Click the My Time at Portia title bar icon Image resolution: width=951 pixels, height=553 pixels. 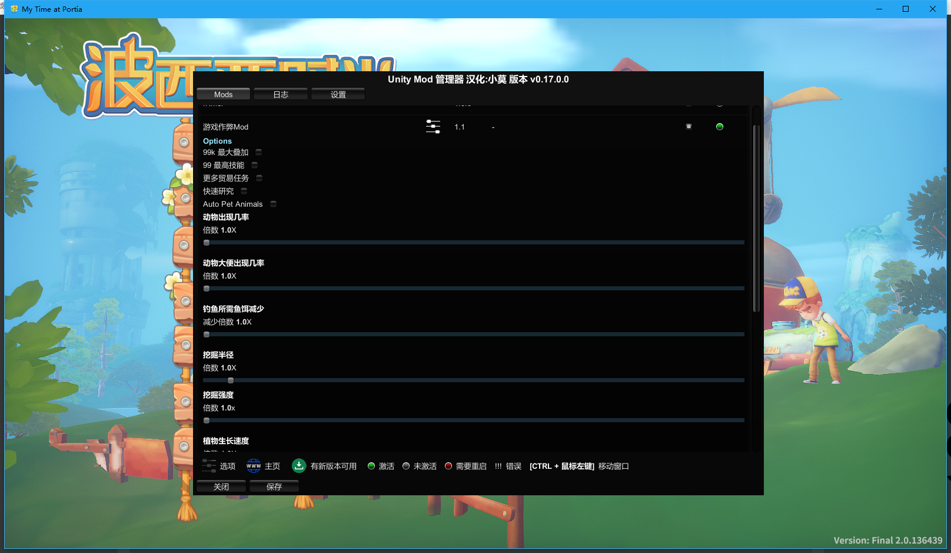[14, 9]
